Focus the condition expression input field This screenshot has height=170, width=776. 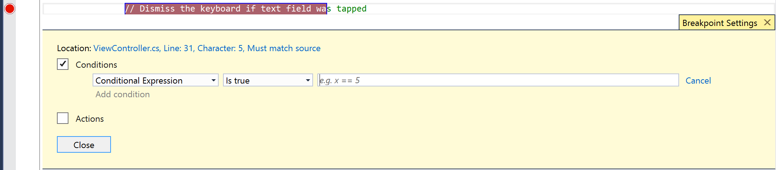(x=498, y=80)
